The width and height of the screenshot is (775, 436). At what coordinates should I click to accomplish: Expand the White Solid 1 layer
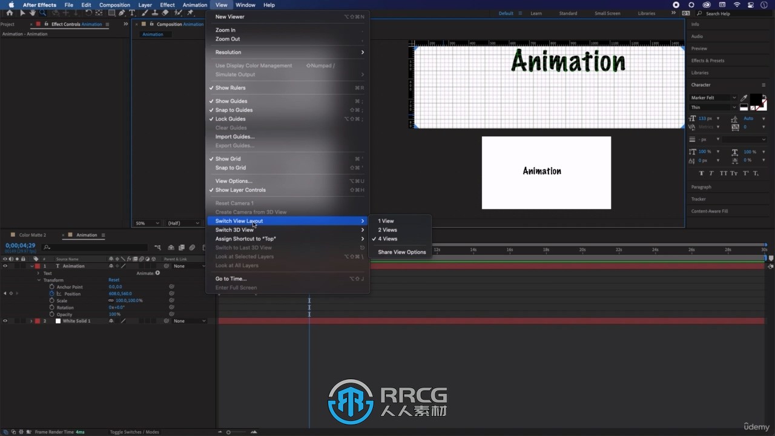tap(31, 321)
